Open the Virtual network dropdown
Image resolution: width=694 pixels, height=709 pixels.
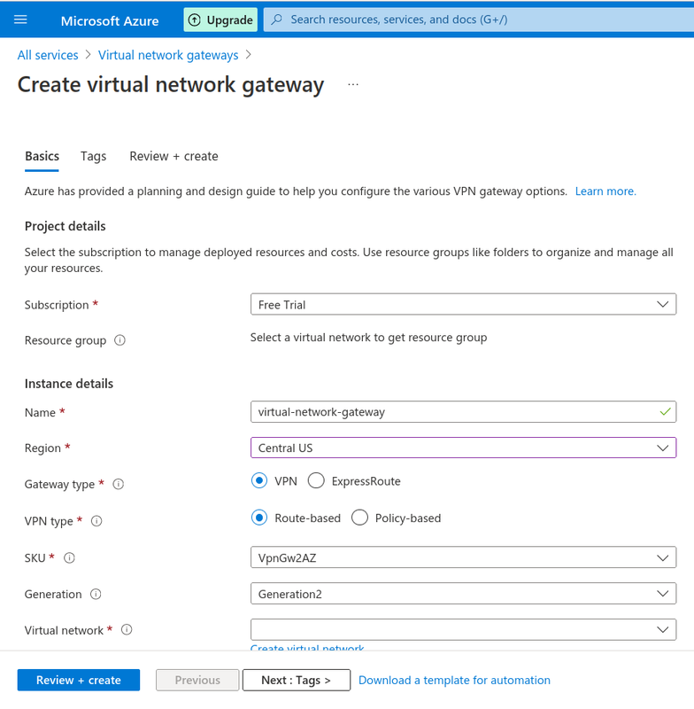point(463,630)
